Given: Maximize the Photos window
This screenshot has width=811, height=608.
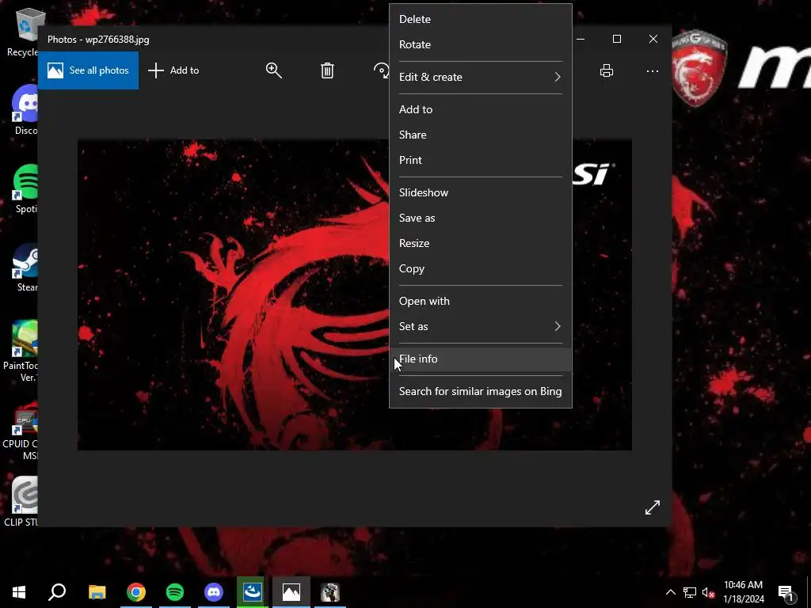Looking at the screenshot, I should tap(616, 39).
